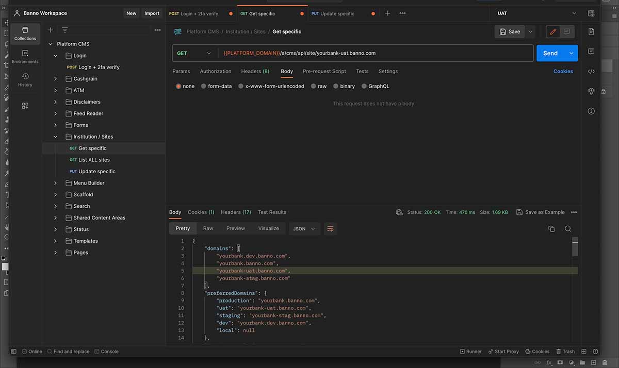
Task: Open the History sidebar panel
Action: pyautogui.click(x=25, y=79)
